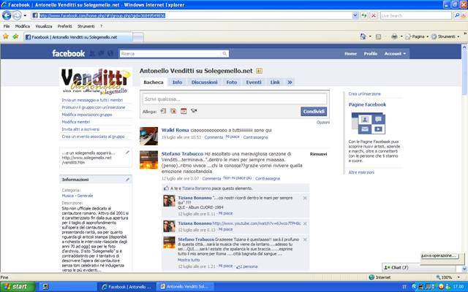The height and width of the screenshot is (292, 468).
Task: Click the Live Search magnifier icon
Action: 457,15
